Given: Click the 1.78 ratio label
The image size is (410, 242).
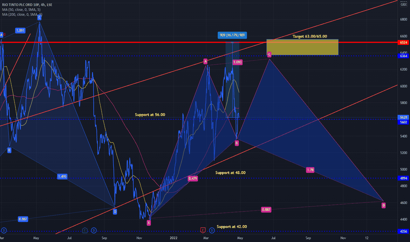Looking at the screenshot, I should 310,170.
